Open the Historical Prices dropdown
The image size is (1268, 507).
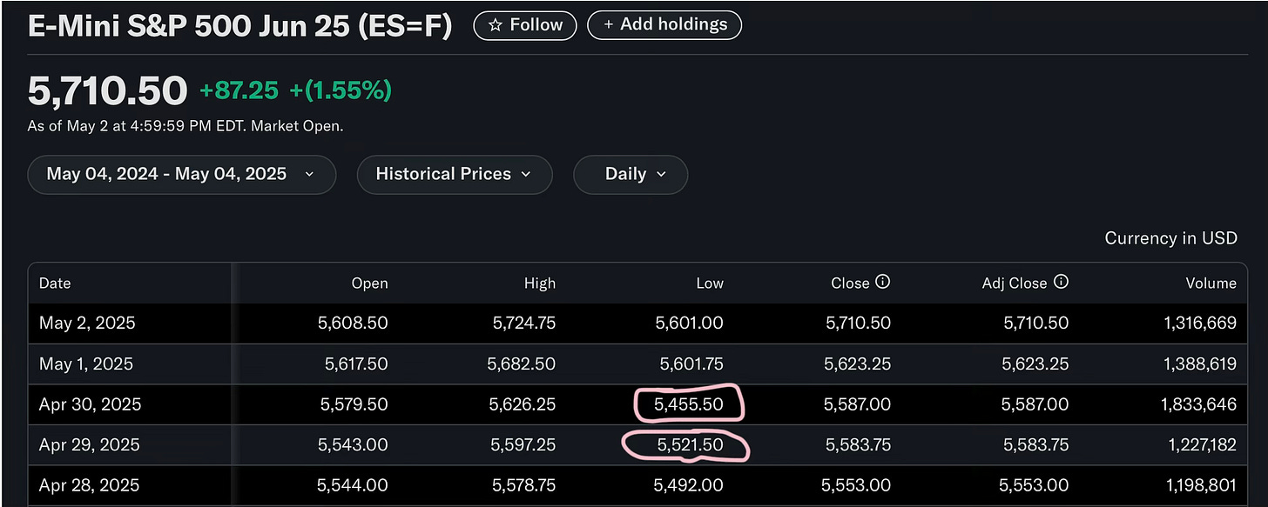pyautogui.click(x=455, y=174)
